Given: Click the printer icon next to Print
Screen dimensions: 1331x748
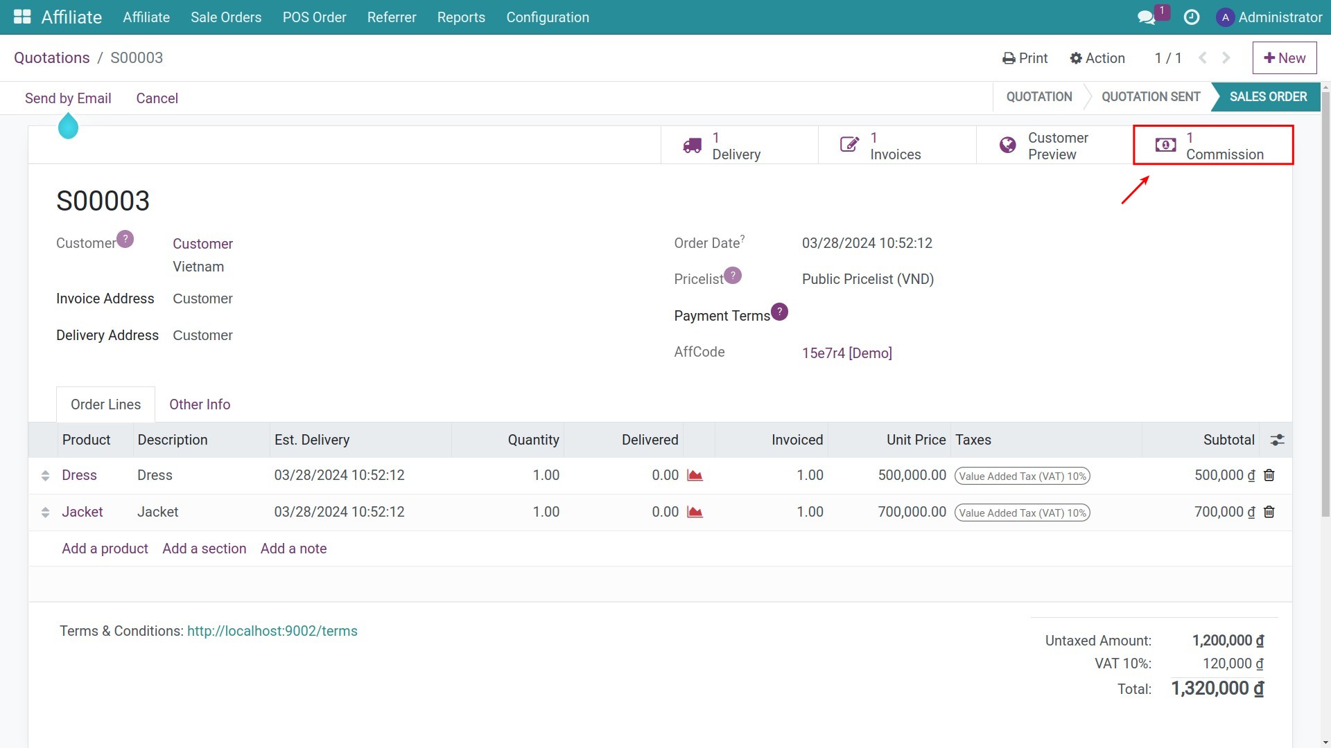Looking at the screenshot, I should [x=1009, y=59].
